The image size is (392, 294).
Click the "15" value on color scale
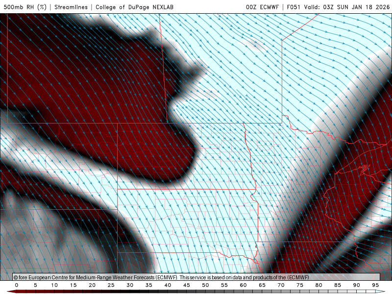pyautogui.click(x=73, y=285)
